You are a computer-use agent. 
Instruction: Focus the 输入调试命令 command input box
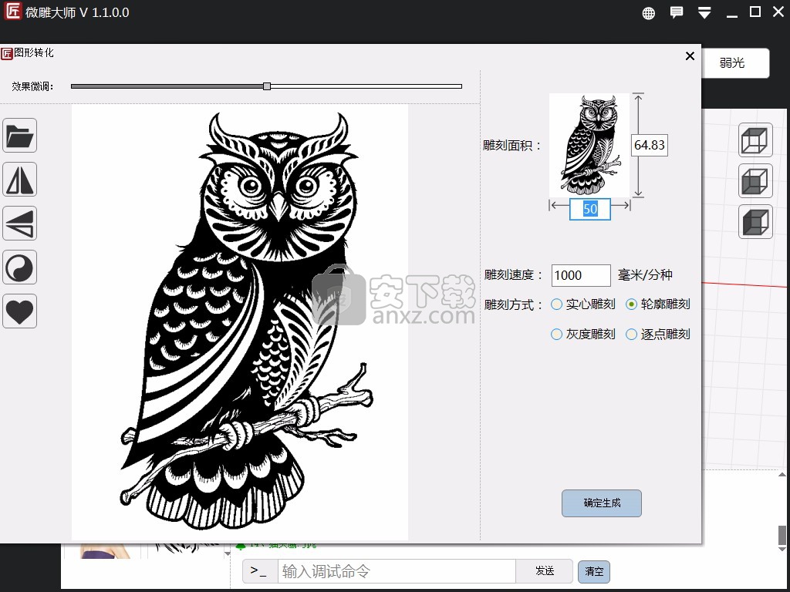click(397, 571)
